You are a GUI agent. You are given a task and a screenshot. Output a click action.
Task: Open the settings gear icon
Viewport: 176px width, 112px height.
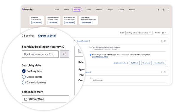click(x=163, y=9)
